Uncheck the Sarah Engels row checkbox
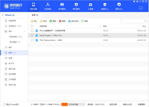Viewport: 149px width, 107px height. click(x=32, y=35)
